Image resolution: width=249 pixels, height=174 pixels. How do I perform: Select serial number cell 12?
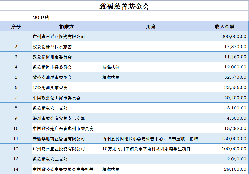pyautogui.click(x=16, y=149)
